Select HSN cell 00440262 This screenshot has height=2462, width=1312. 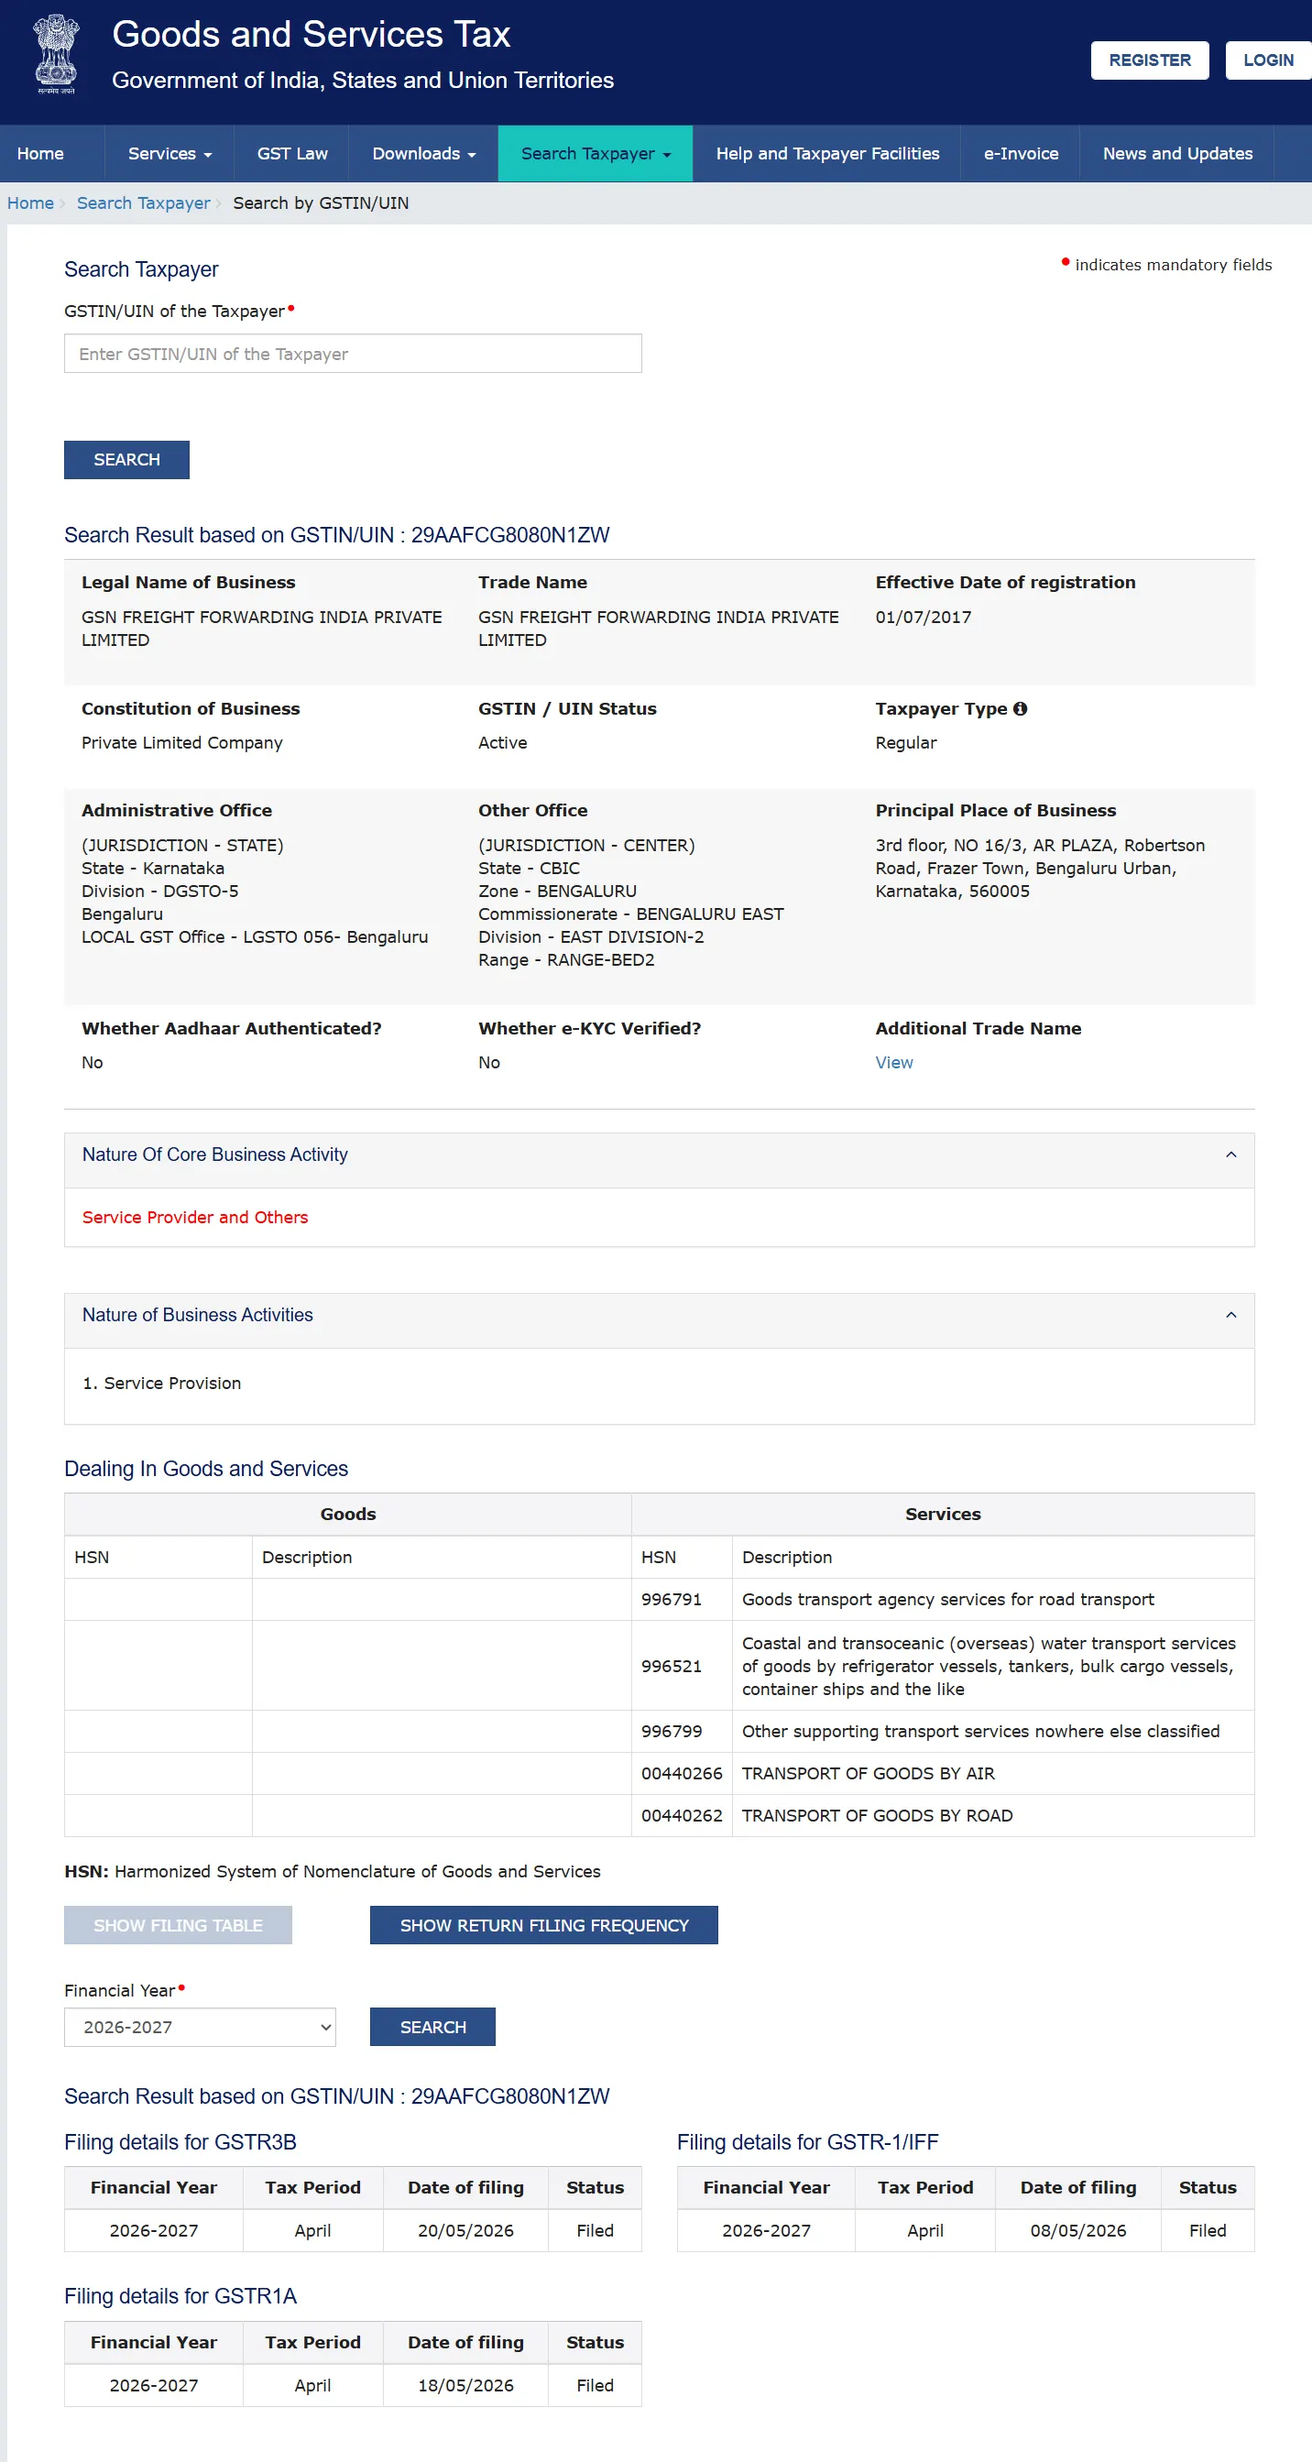[x=682, y=1816]
